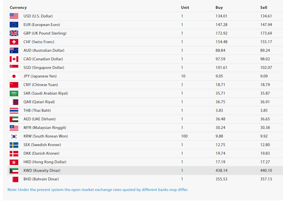Select the SGD (Singapore Dollar) label
Image resolution: width=283 pixels, height=201 pixels.
click(x=44, y=67)
